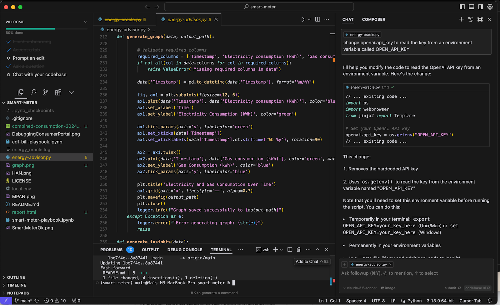Open the DEBUG CONSOLE panel tab
Screen dimensions: 500x305
[x=185, y=250]
